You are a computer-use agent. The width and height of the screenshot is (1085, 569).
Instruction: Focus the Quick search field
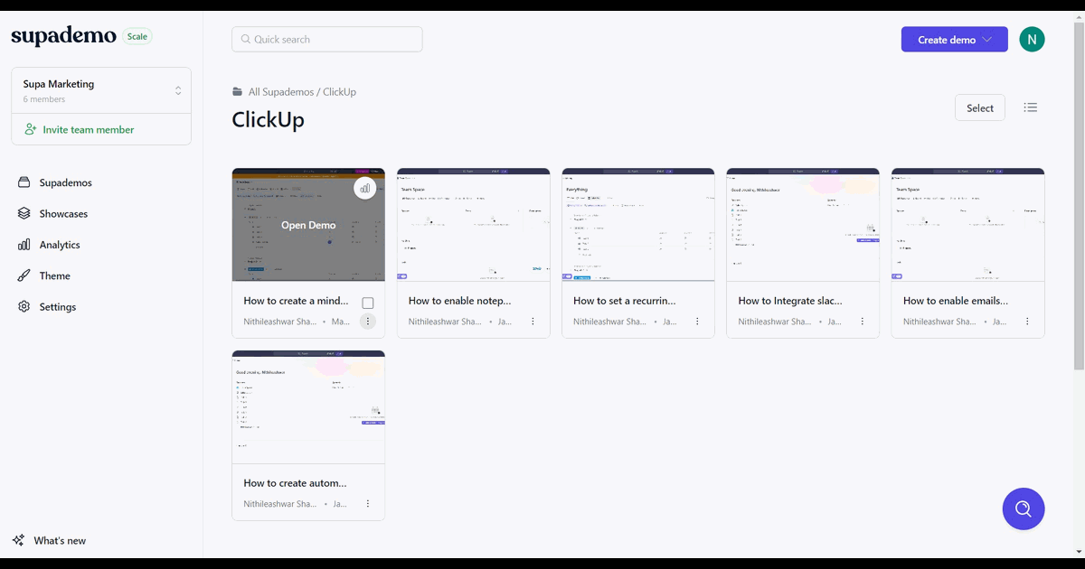coord(327,40)
